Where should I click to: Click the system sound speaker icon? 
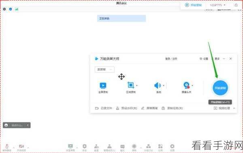158,86
